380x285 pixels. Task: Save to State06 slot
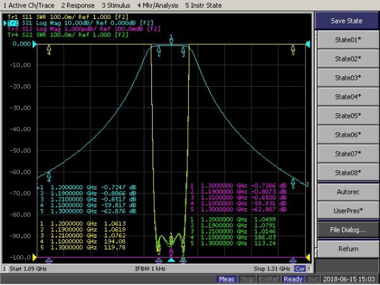pos(348,134)
